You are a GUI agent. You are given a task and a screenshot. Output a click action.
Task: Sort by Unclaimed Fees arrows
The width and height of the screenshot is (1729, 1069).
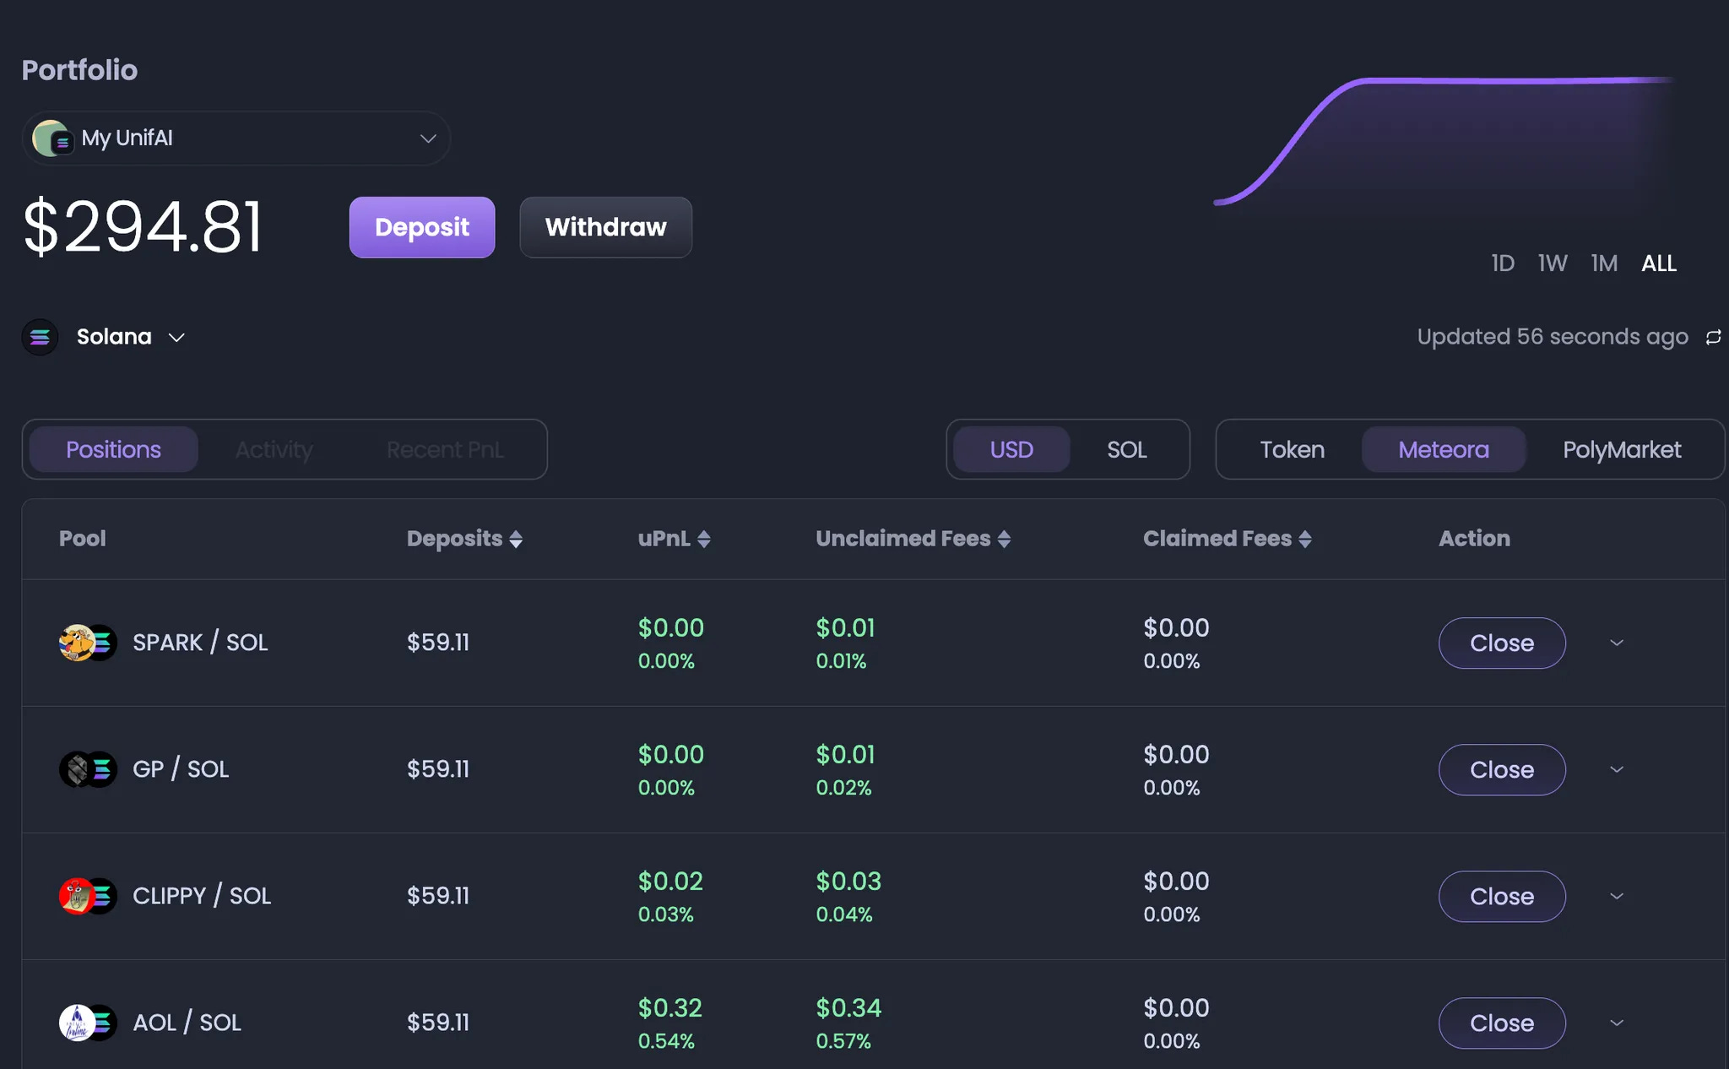[1004, 540]
